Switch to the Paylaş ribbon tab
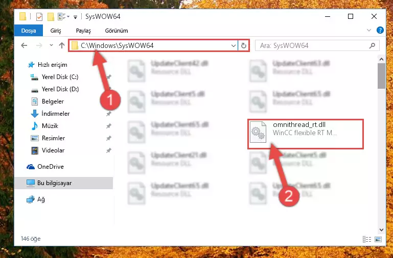The height and width of the screenshot is (258, 393). [x=83, y=31]
